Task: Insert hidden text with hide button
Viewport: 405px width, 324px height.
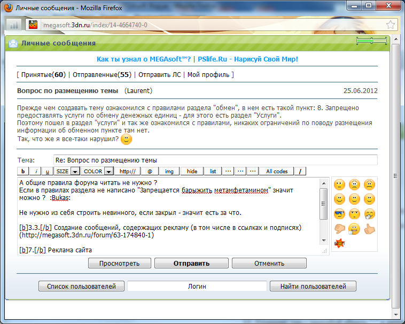Action: (x=192, y=171)
